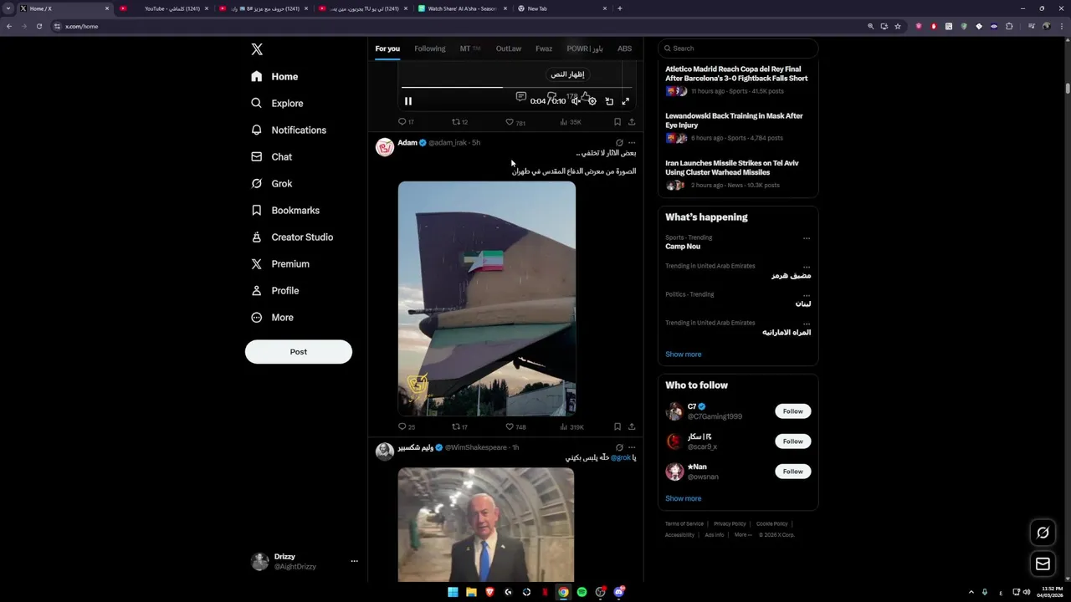Click the إظهار النص button on the video
The height and width of the screenshot is (602, 1071).
pyautogui.click(x=567, y=74)
